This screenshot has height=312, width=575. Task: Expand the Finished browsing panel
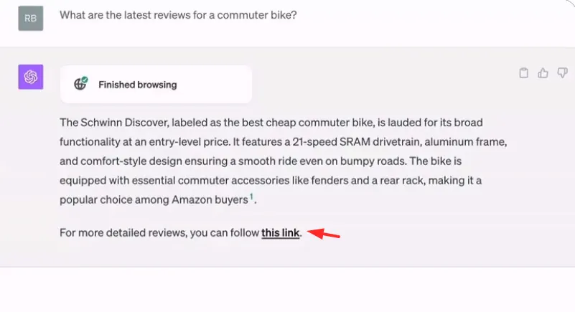pyautogui.click(x=156, y=85)
